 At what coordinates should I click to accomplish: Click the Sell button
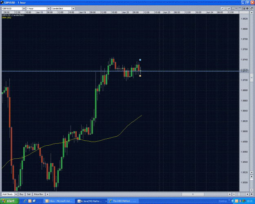tap(29, 194)
